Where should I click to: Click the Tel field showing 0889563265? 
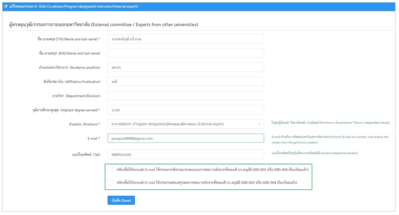pos(185,154)
